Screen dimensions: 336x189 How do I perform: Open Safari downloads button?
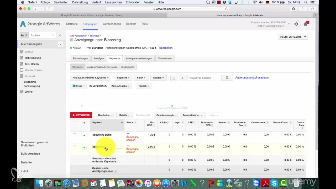[x=293, y=9]
